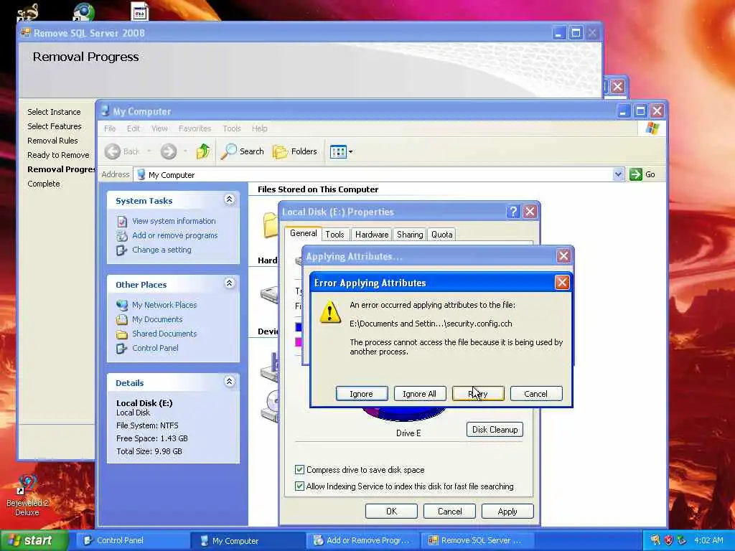Image resolution: width=735 pixels, height=551 pixels.
Task: Toggle Allow Indexing Service checkbox
Action: tap(299, 486)
